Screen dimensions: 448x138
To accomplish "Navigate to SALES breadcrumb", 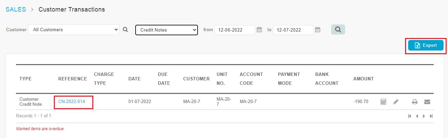I will click(16, 9).
